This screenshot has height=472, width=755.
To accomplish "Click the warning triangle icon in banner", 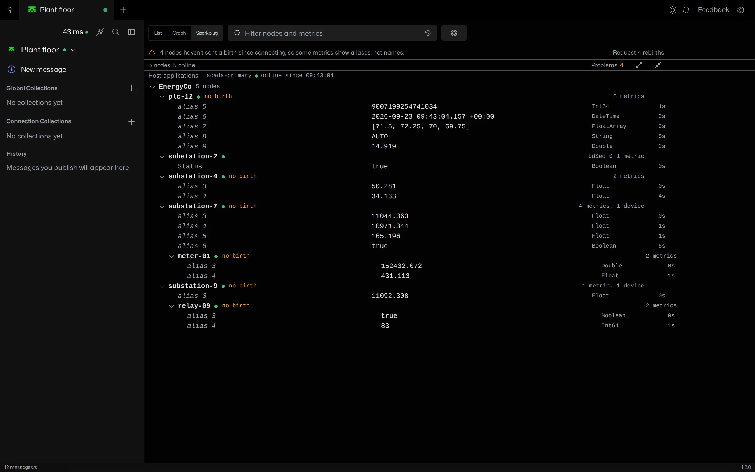I will click(x=152, y=52).
